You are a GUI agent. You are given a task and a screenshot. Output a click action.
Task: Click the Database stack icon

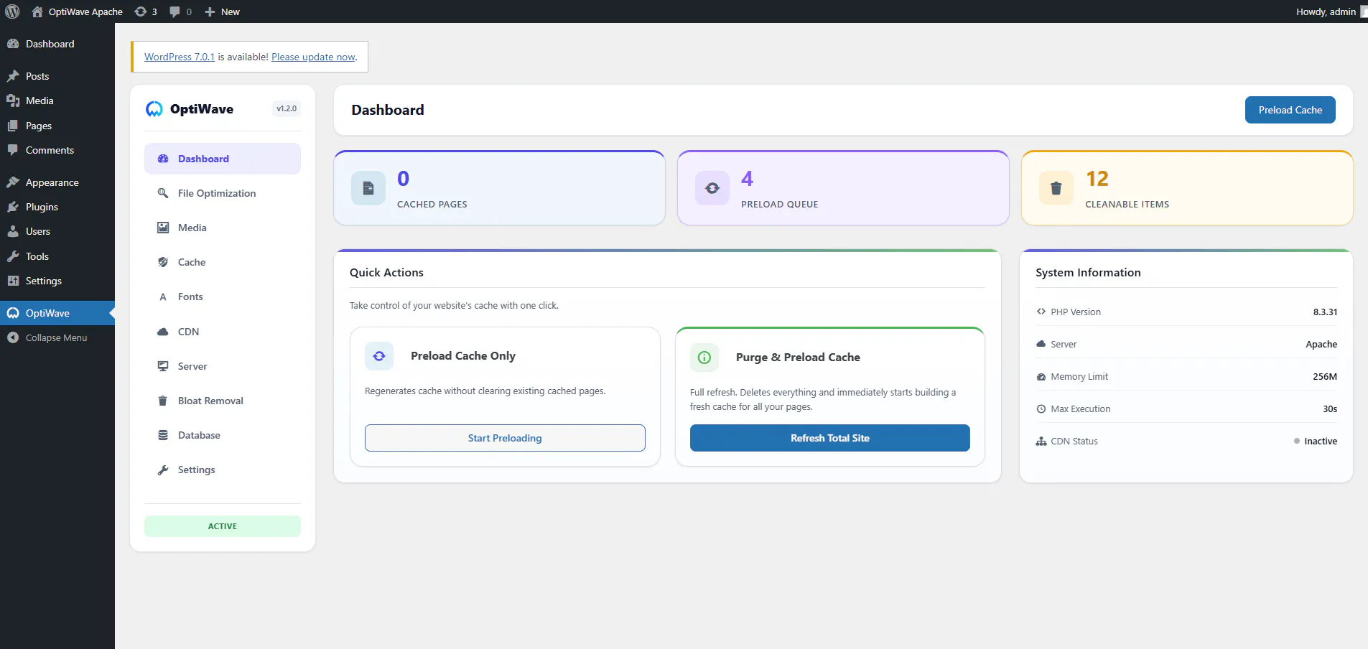coord(163,435)
